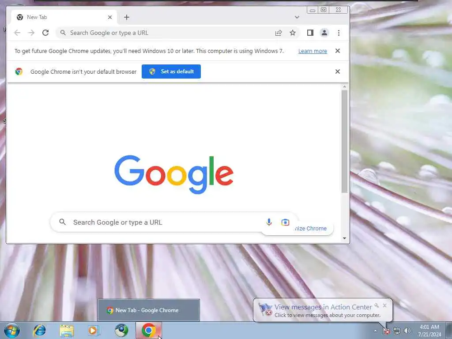Share this page icon in address bar

click(x=279, y=33)
